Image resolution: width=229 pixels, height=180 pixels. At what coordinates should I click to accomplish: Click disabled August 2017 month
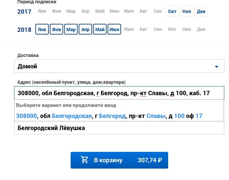[143, 11]
